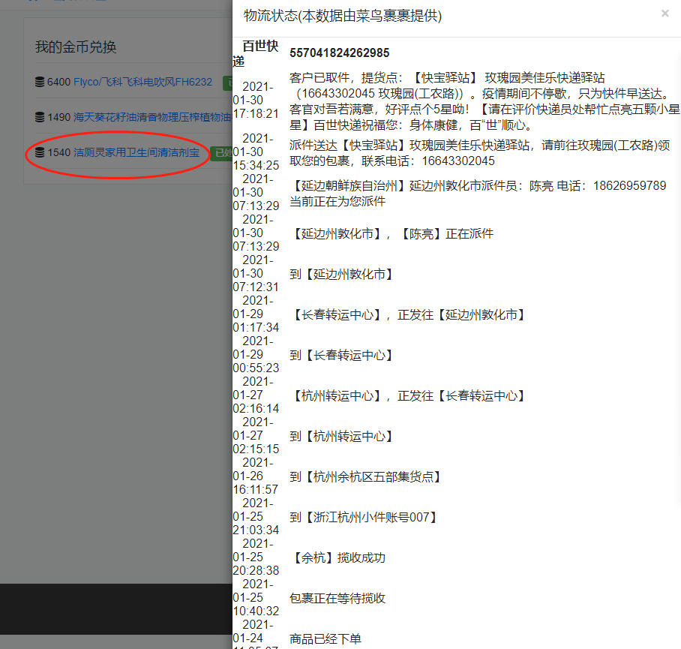Click the 客户已取件 pickup status entry
681x649 pixels.
(484, 101)
